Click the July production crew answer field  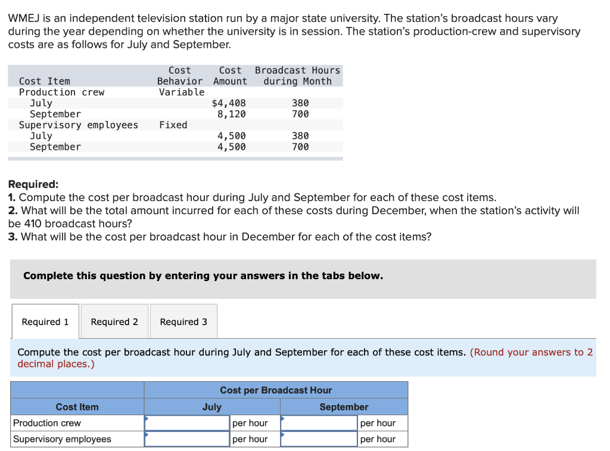186,422
